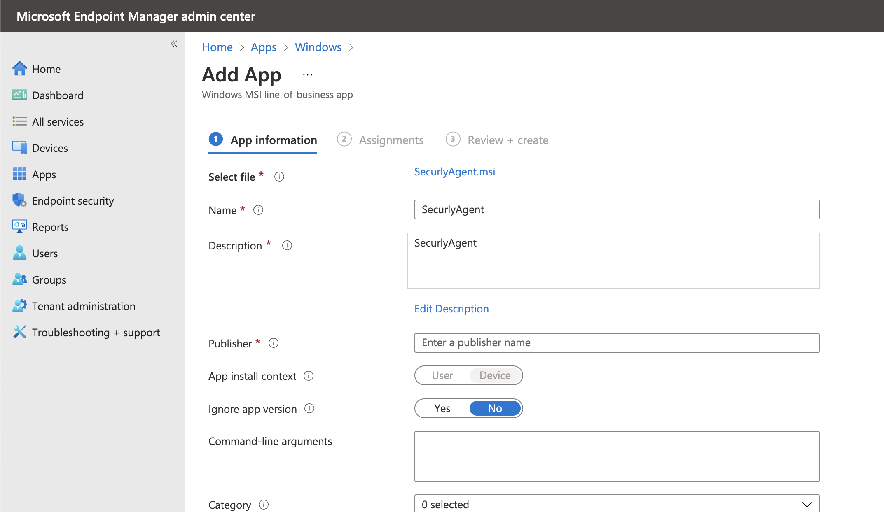Open Tenant administration in the left navigation

click(x=84, y=306)
